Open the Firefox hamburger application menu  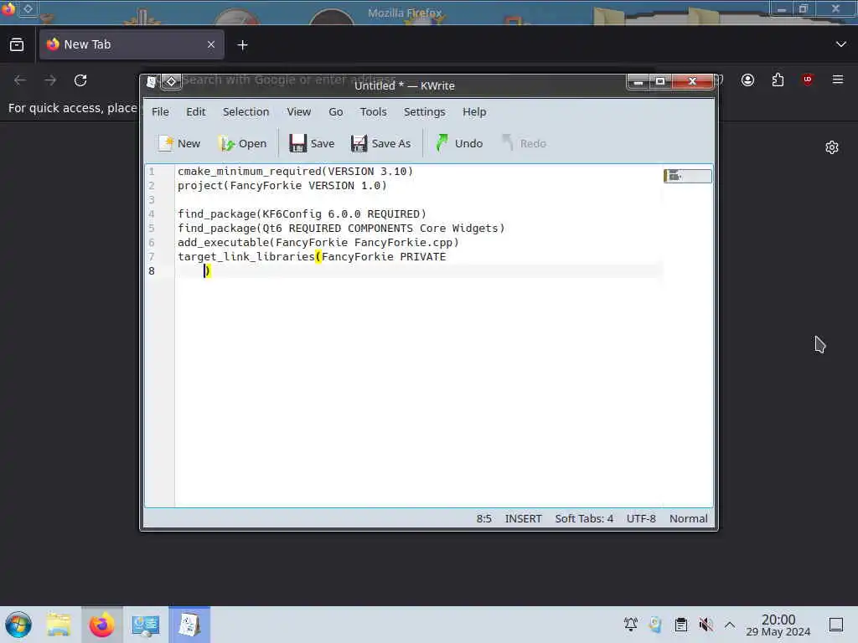(x=838, y=80)
